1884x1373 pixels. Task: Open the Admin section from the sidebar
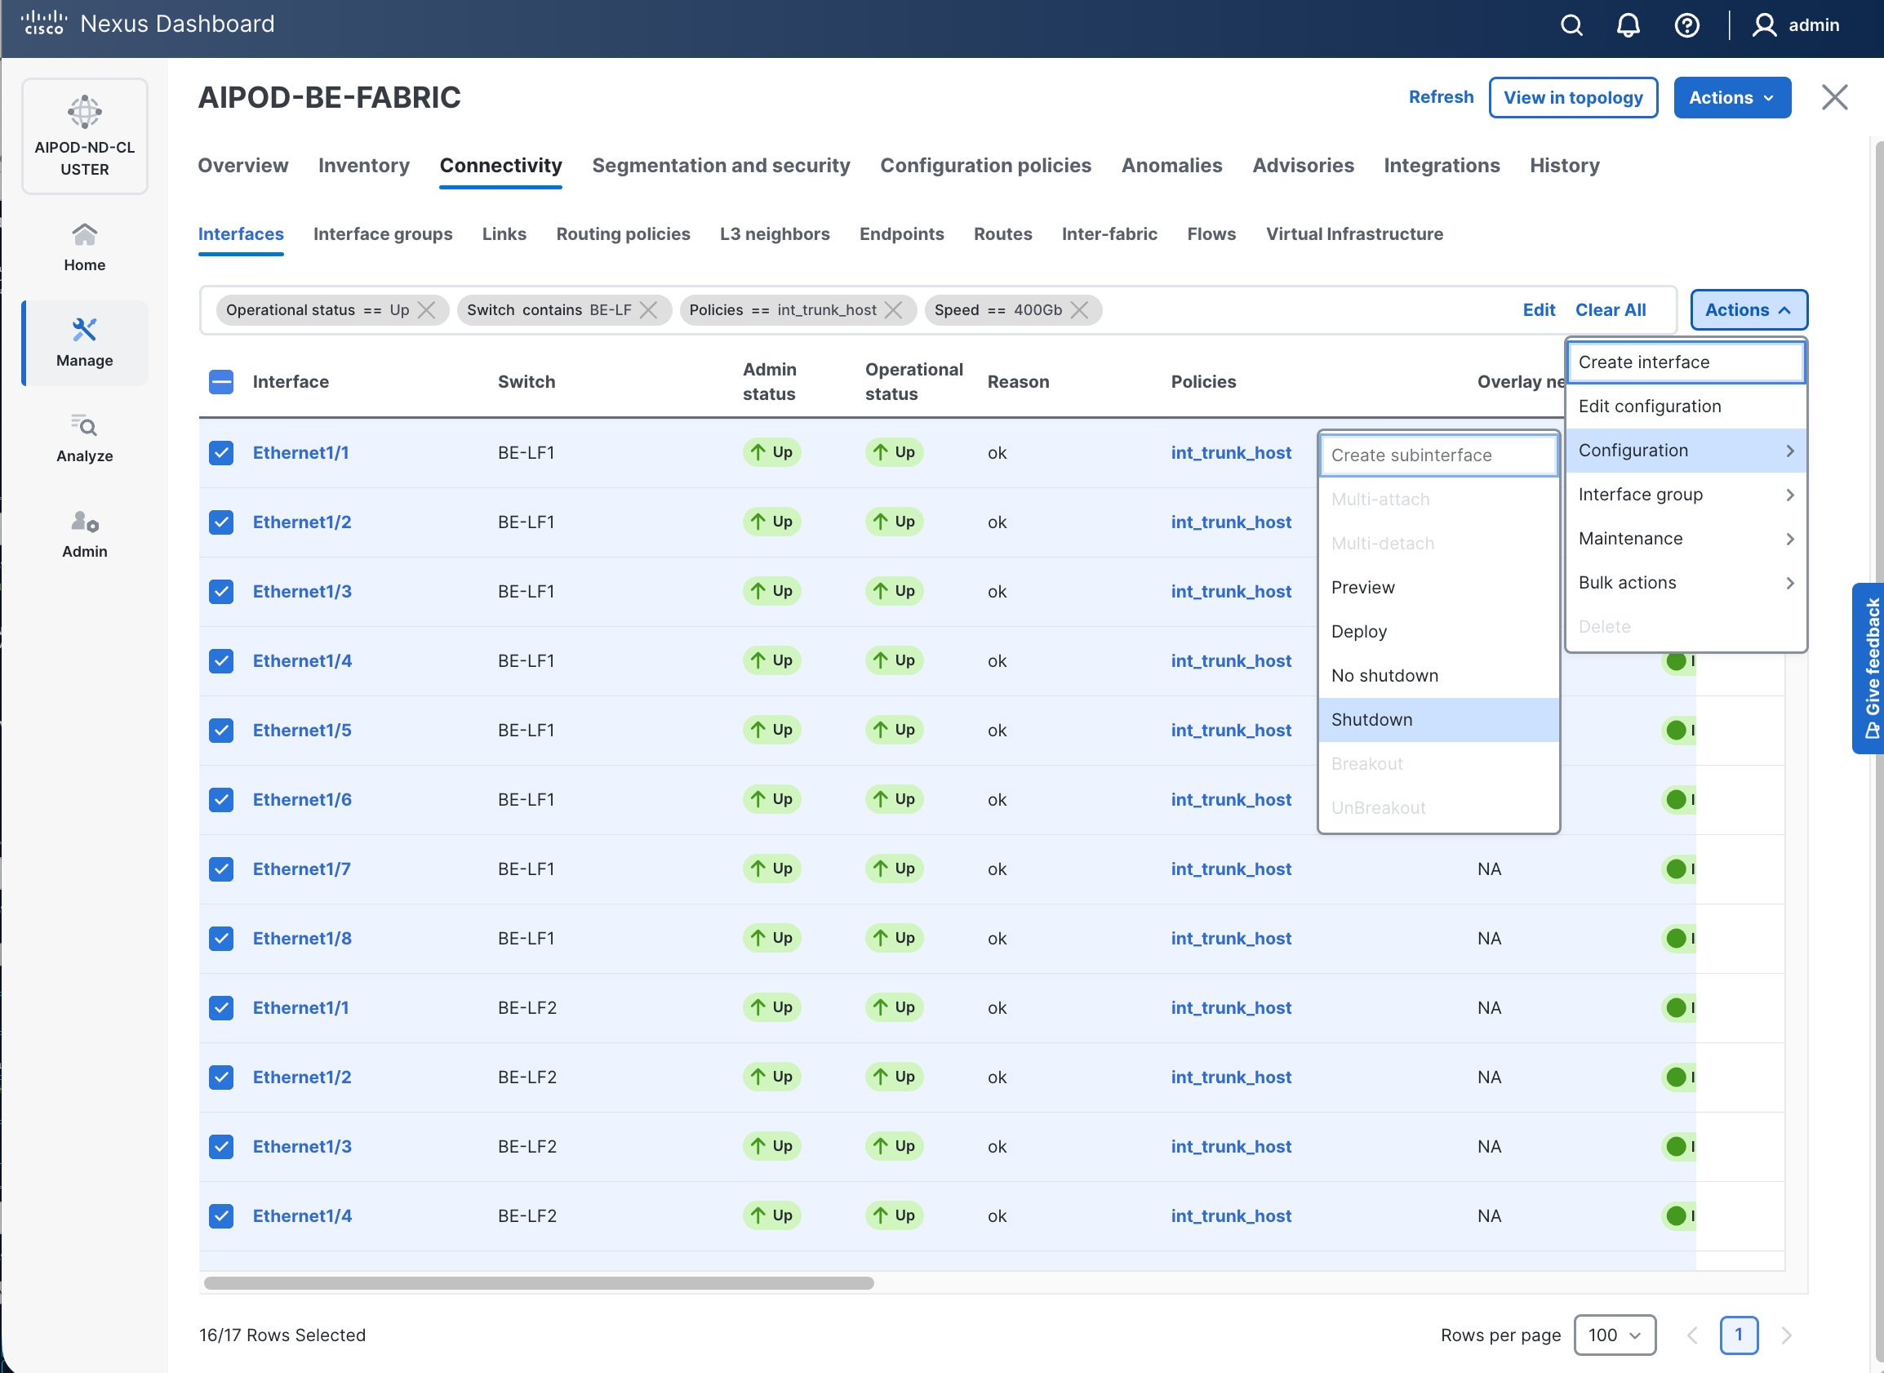(84, 522)
